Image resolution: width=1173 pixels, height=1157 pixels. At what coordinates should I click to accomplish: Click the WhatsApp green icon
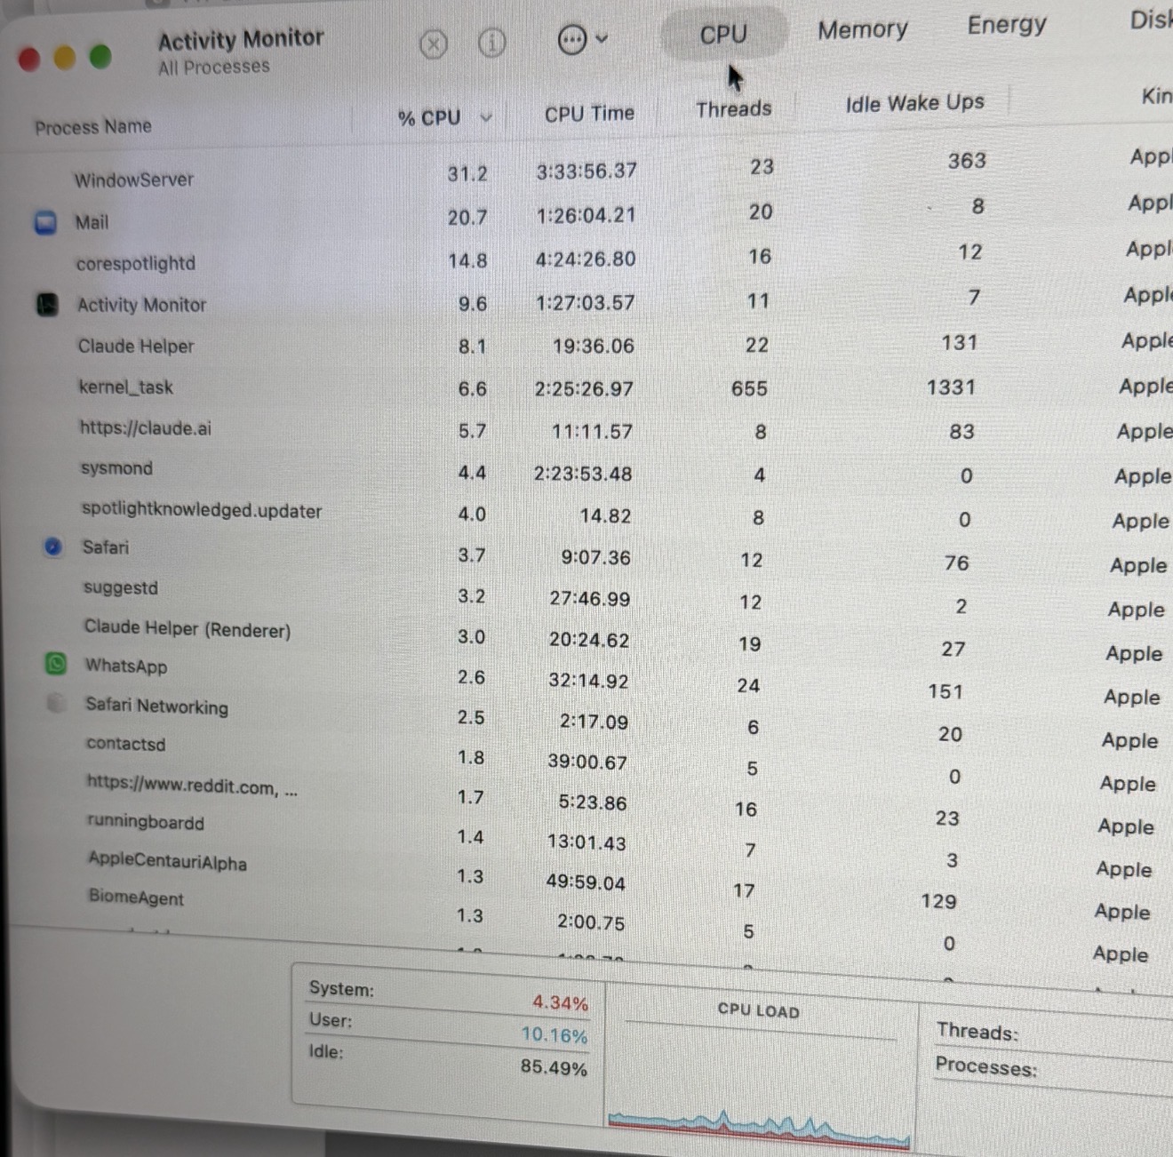[x=56, y=663]
